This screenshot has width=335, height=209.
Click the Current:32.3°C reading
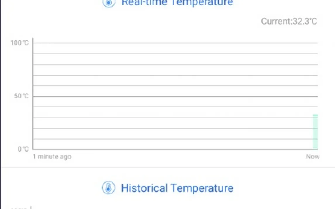pyautogui.click(x=289, y=21)
